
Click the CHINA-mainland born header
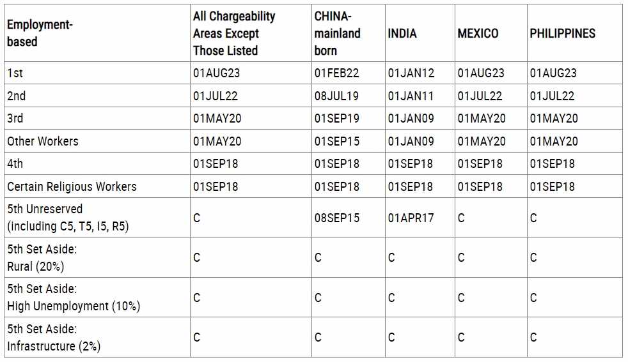point(337,33)
